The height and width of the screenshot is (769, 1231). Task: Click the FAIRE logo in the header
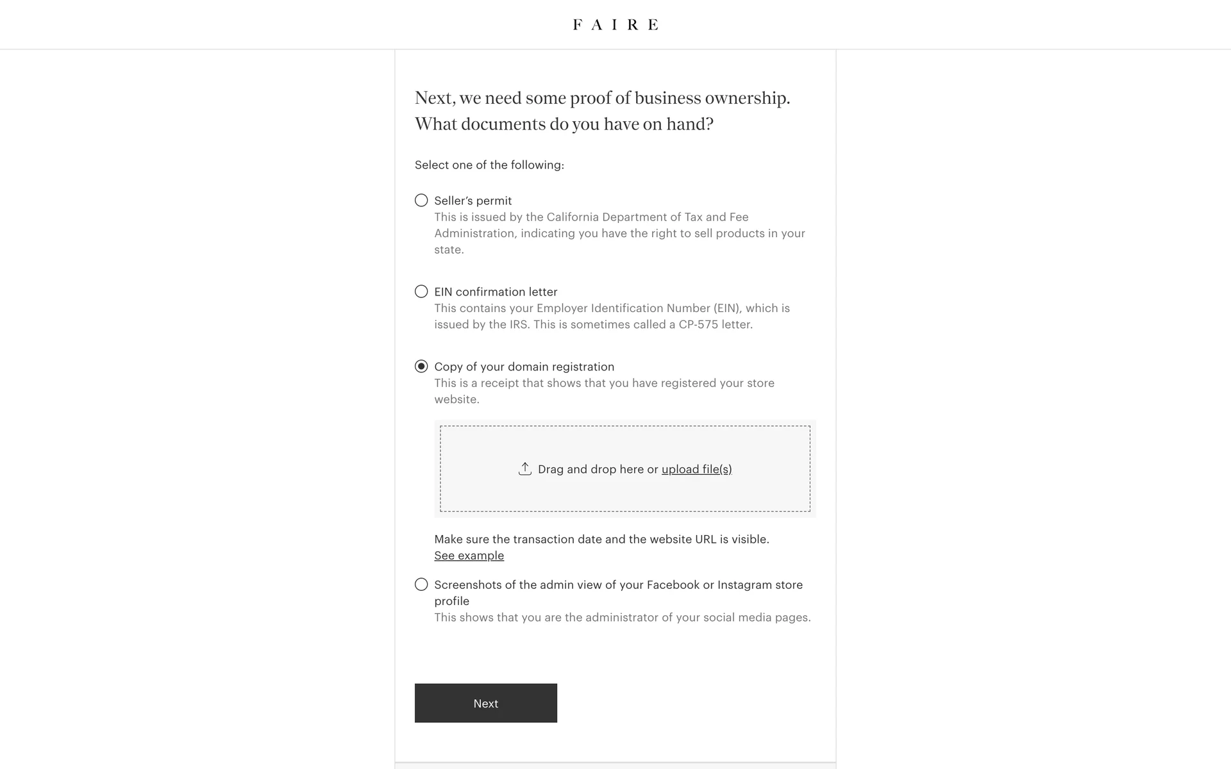[x=615, y=25]
